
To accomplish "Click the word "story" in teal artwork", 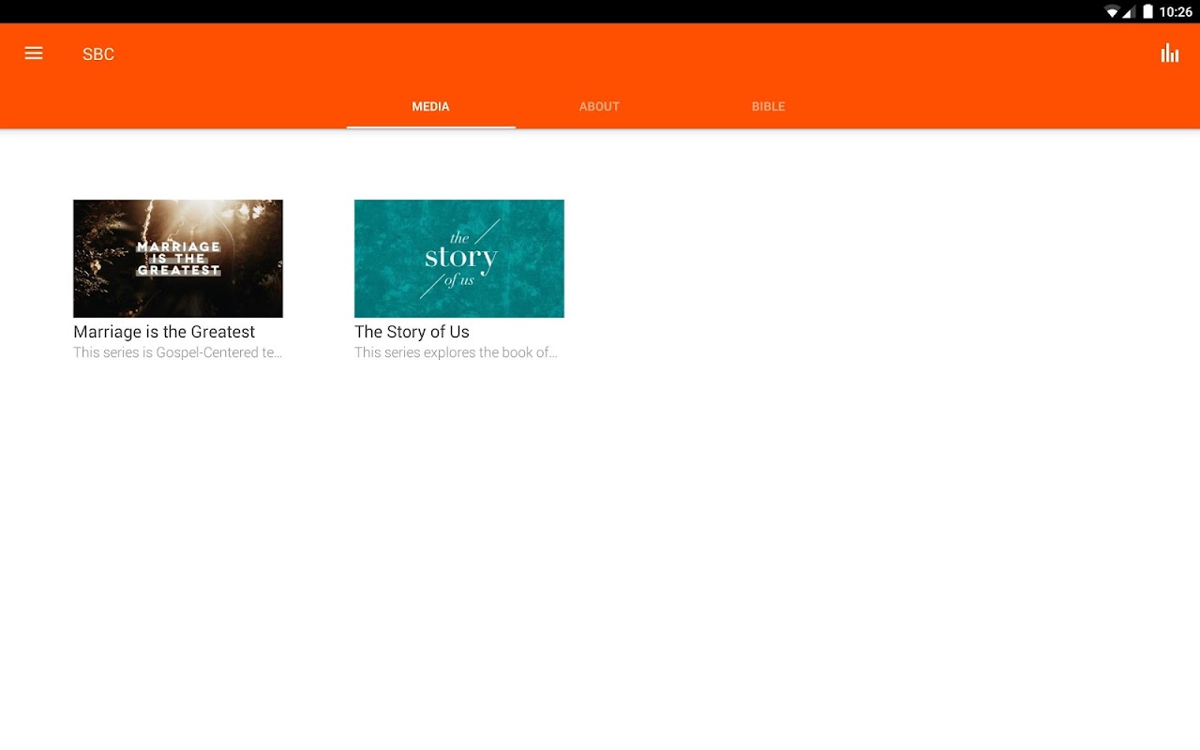I will coord(460,258).
